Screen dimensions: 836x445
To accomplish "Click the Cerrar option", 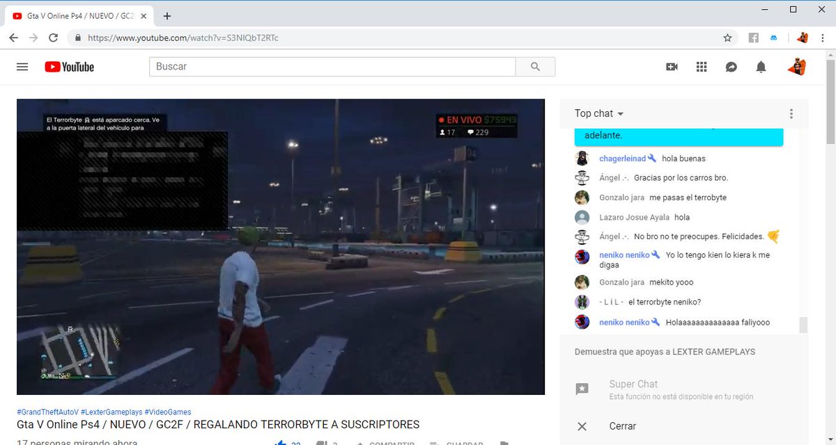I will [x=623, y=426].
